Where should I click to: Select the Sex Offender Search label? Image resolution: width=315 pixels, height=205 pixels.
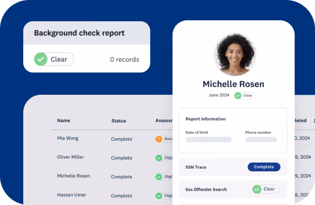206,190
